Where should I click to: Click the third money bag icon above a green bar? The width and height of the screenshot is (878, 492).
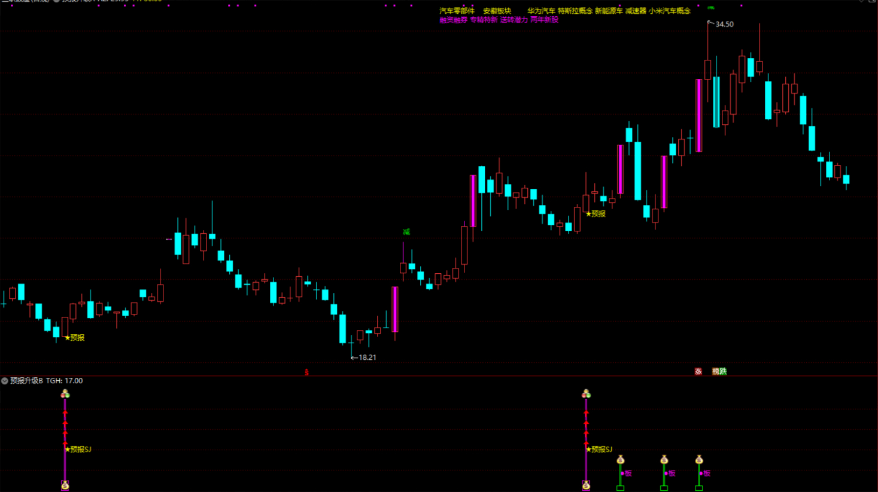point(699,459)
